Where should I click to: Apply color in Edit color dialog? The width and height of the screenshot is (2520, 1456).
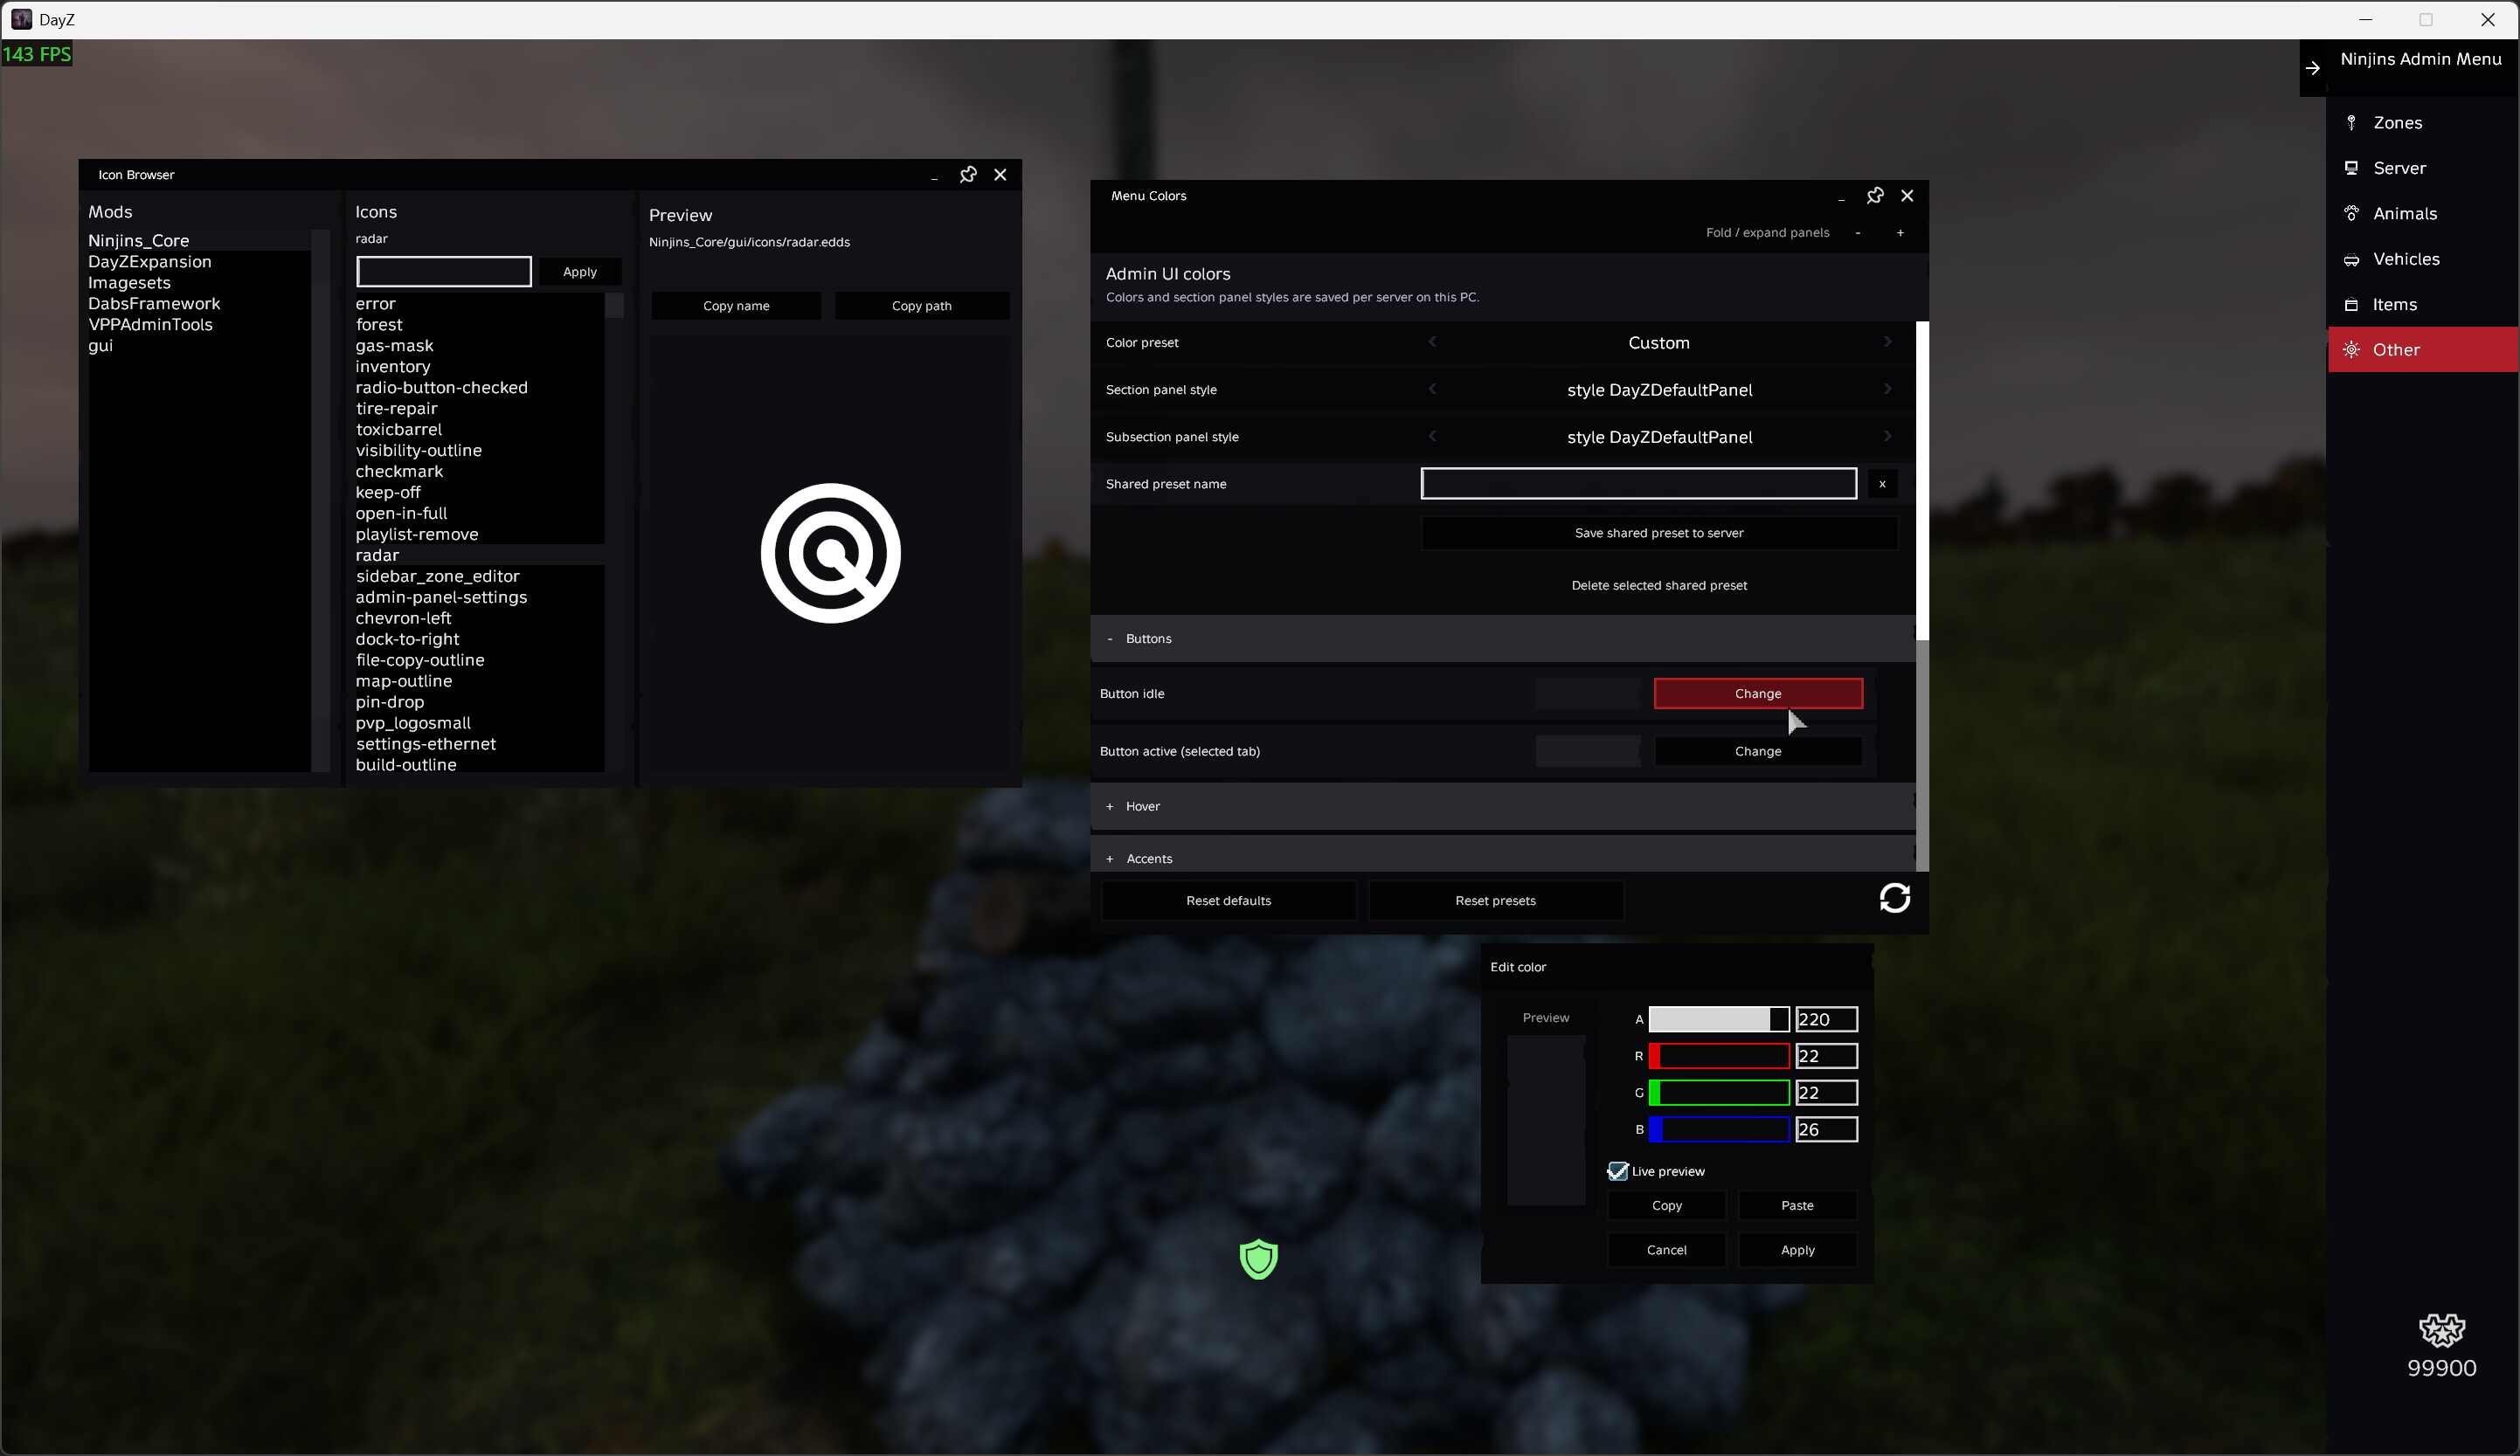(x=1797, y=1250)
